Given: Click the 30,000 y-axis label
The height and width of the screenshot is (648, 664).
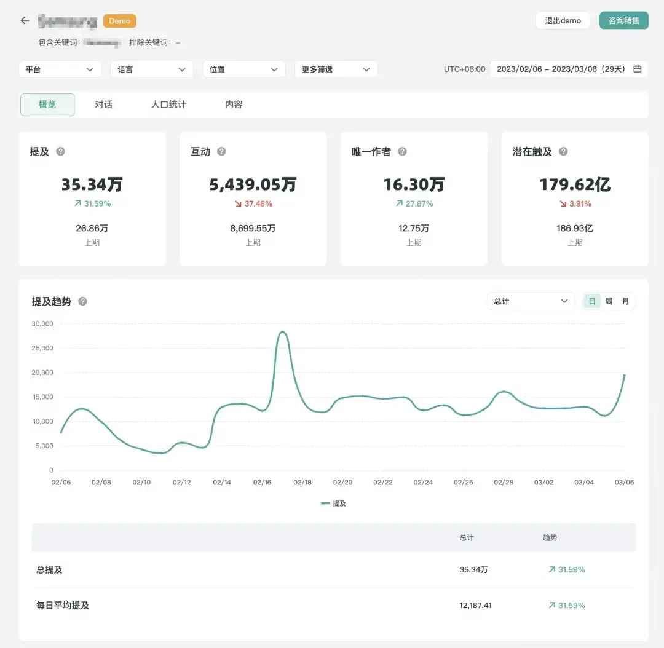Looking at the screenshot, I should [42, 323].
